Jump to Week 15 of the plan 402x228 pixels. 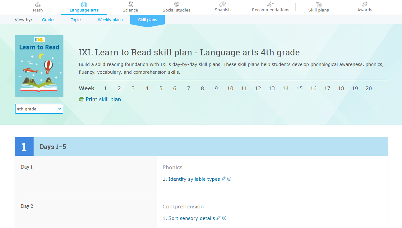click(299, 88)
